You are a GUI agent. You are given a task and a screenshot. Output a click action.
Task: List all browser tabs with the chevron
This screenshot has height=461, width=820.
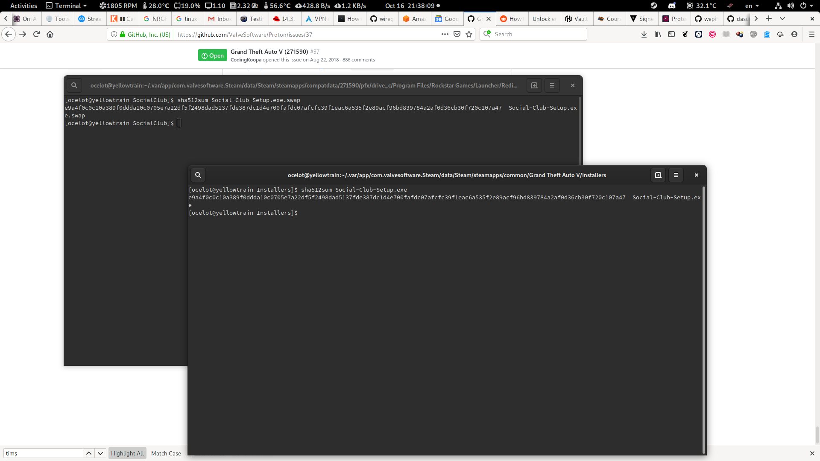(x=782, y=18)
